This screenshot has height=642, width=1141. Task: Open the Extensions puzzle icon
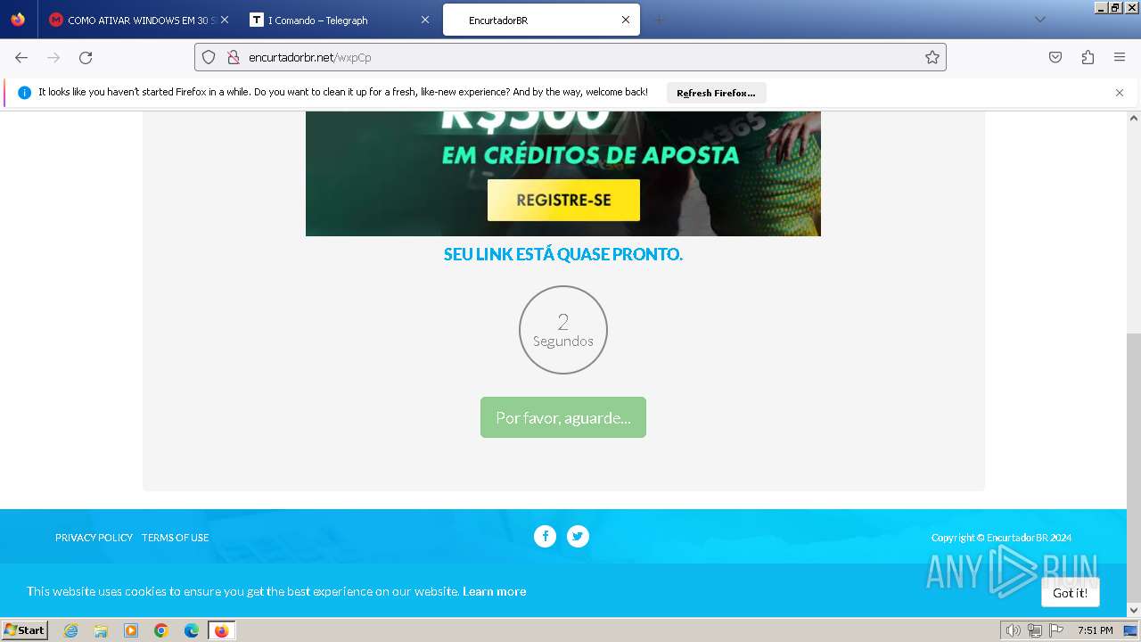click(x=1088, y=57)
